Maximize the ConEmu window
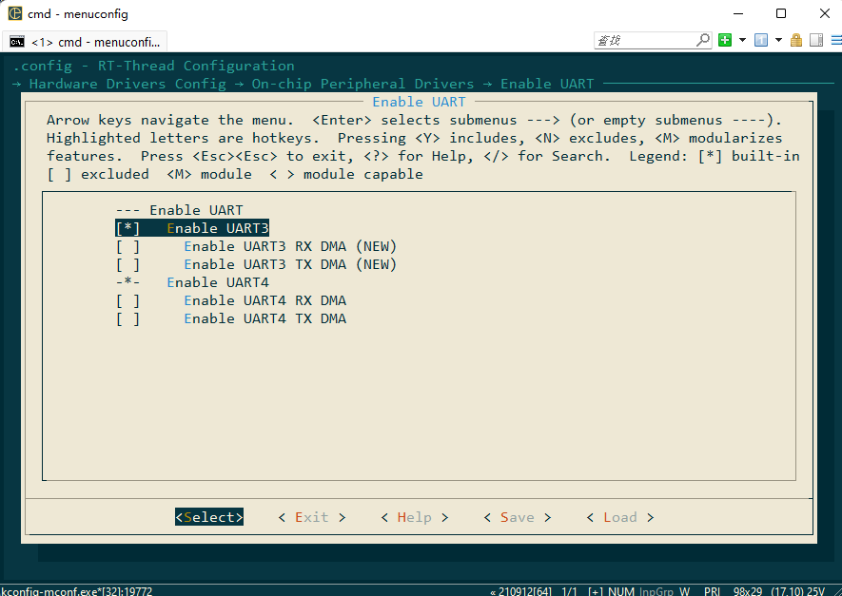Image resolution: width=842 pixels, height=596 pixels. pos(780,13)
